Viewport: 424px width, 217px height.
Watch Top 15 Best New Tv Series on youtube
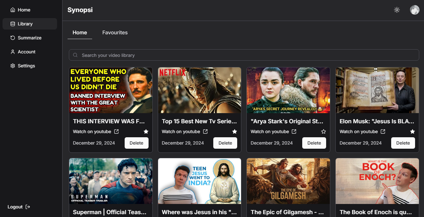(181, 132)
